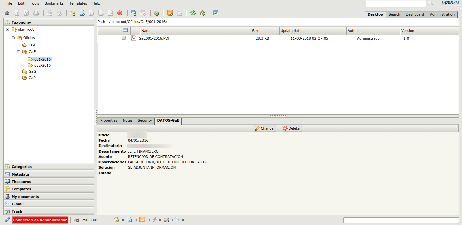Click the Refresh toolbar icon
Image resolution: width=462 pixels, height=225 pixels.
click(x=193, y=13)
